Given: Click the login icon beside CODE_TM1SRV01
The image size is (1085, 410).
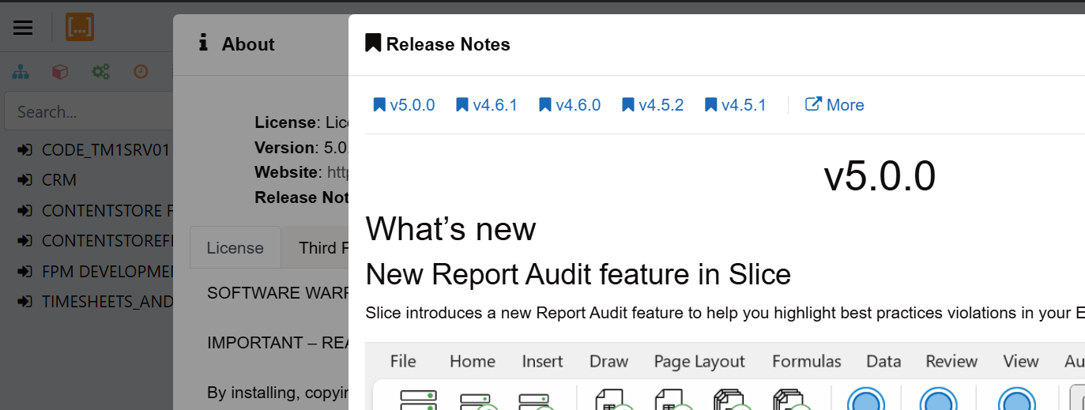Looking at the screenshot, I should pos(24,150).
